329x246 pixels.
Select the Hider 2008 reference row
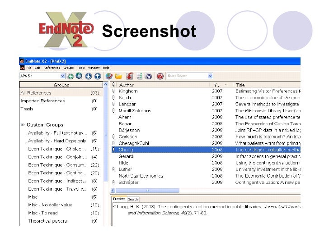[x=206, y=163]
